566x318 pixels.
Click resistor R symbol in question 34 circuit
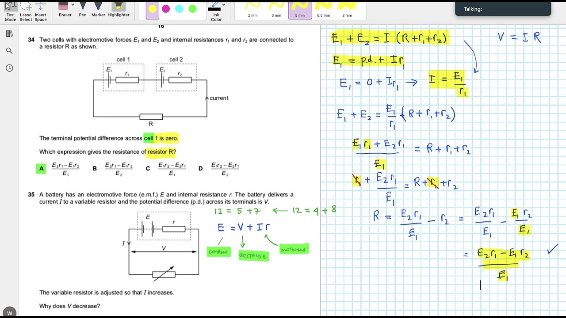point(151,117)
